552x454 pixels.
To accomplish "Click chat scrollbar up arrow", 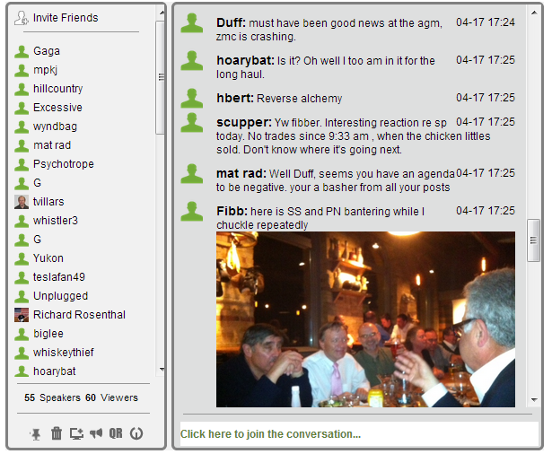I will [x=534, y=13].
